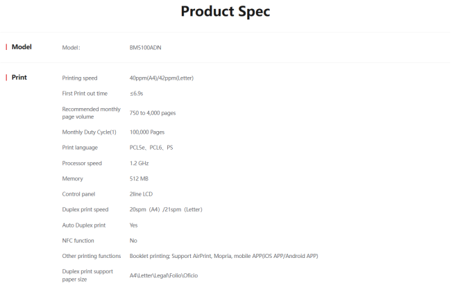451x294 pixels.
Task: Click the BM5100ADN model number
Action: tap(145, 48)
